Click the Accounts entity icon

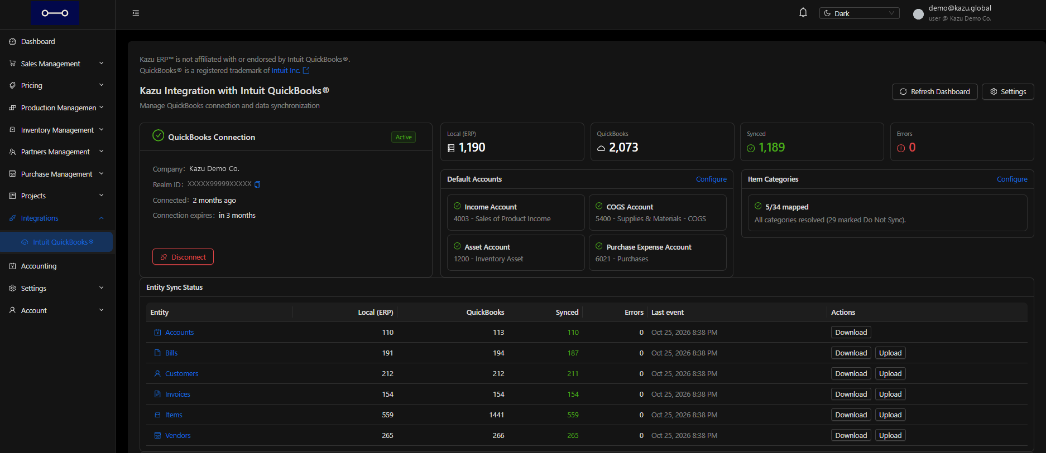(x=157, y=333)
